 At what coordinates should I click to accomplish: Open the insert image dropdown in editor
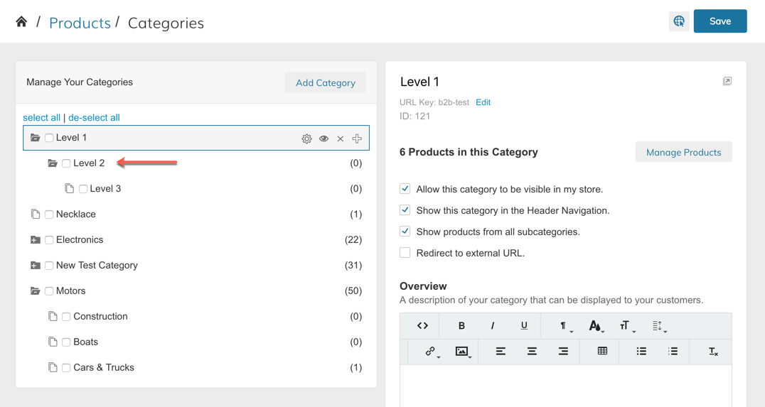coord(463,352)
